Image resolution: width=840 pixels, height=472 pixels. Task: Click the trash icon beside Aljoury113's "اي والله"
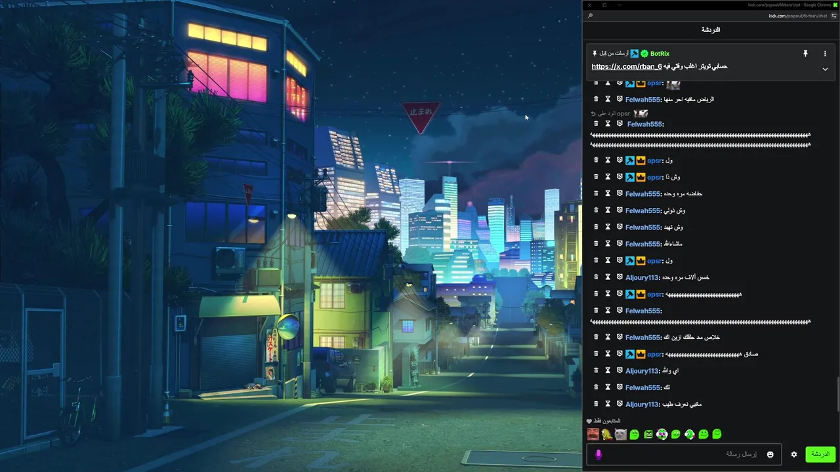click(596, 371)
